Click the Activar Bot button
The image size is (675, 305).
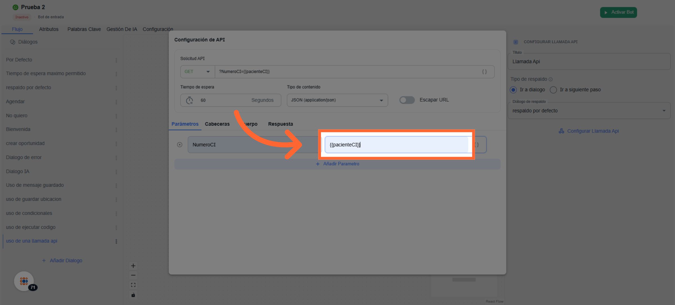[x=618, y=12]
